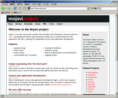Open the Forum navigation link

[x=38, y=24]
